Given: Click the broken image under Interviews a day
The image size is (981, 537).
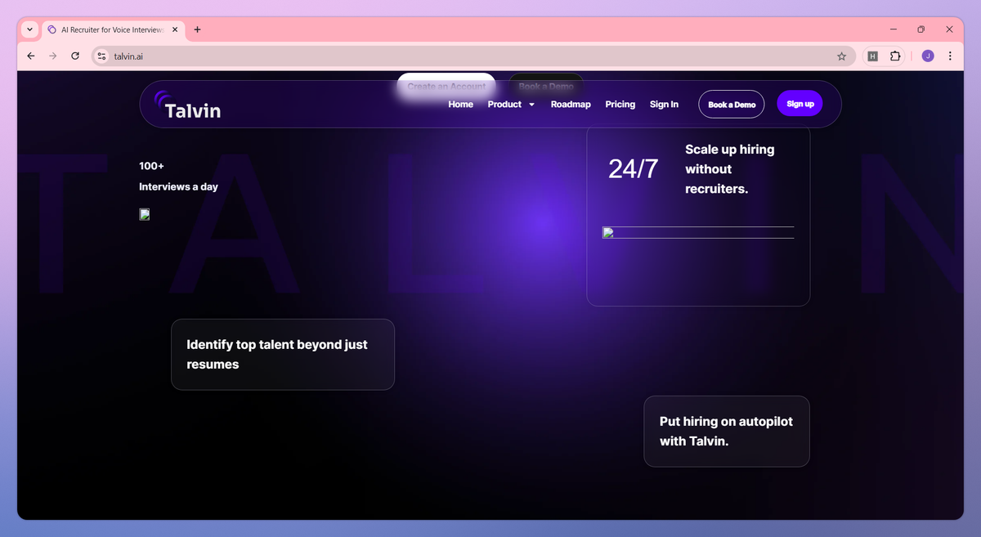Looking at the screenshot, I should click(145, 214).
